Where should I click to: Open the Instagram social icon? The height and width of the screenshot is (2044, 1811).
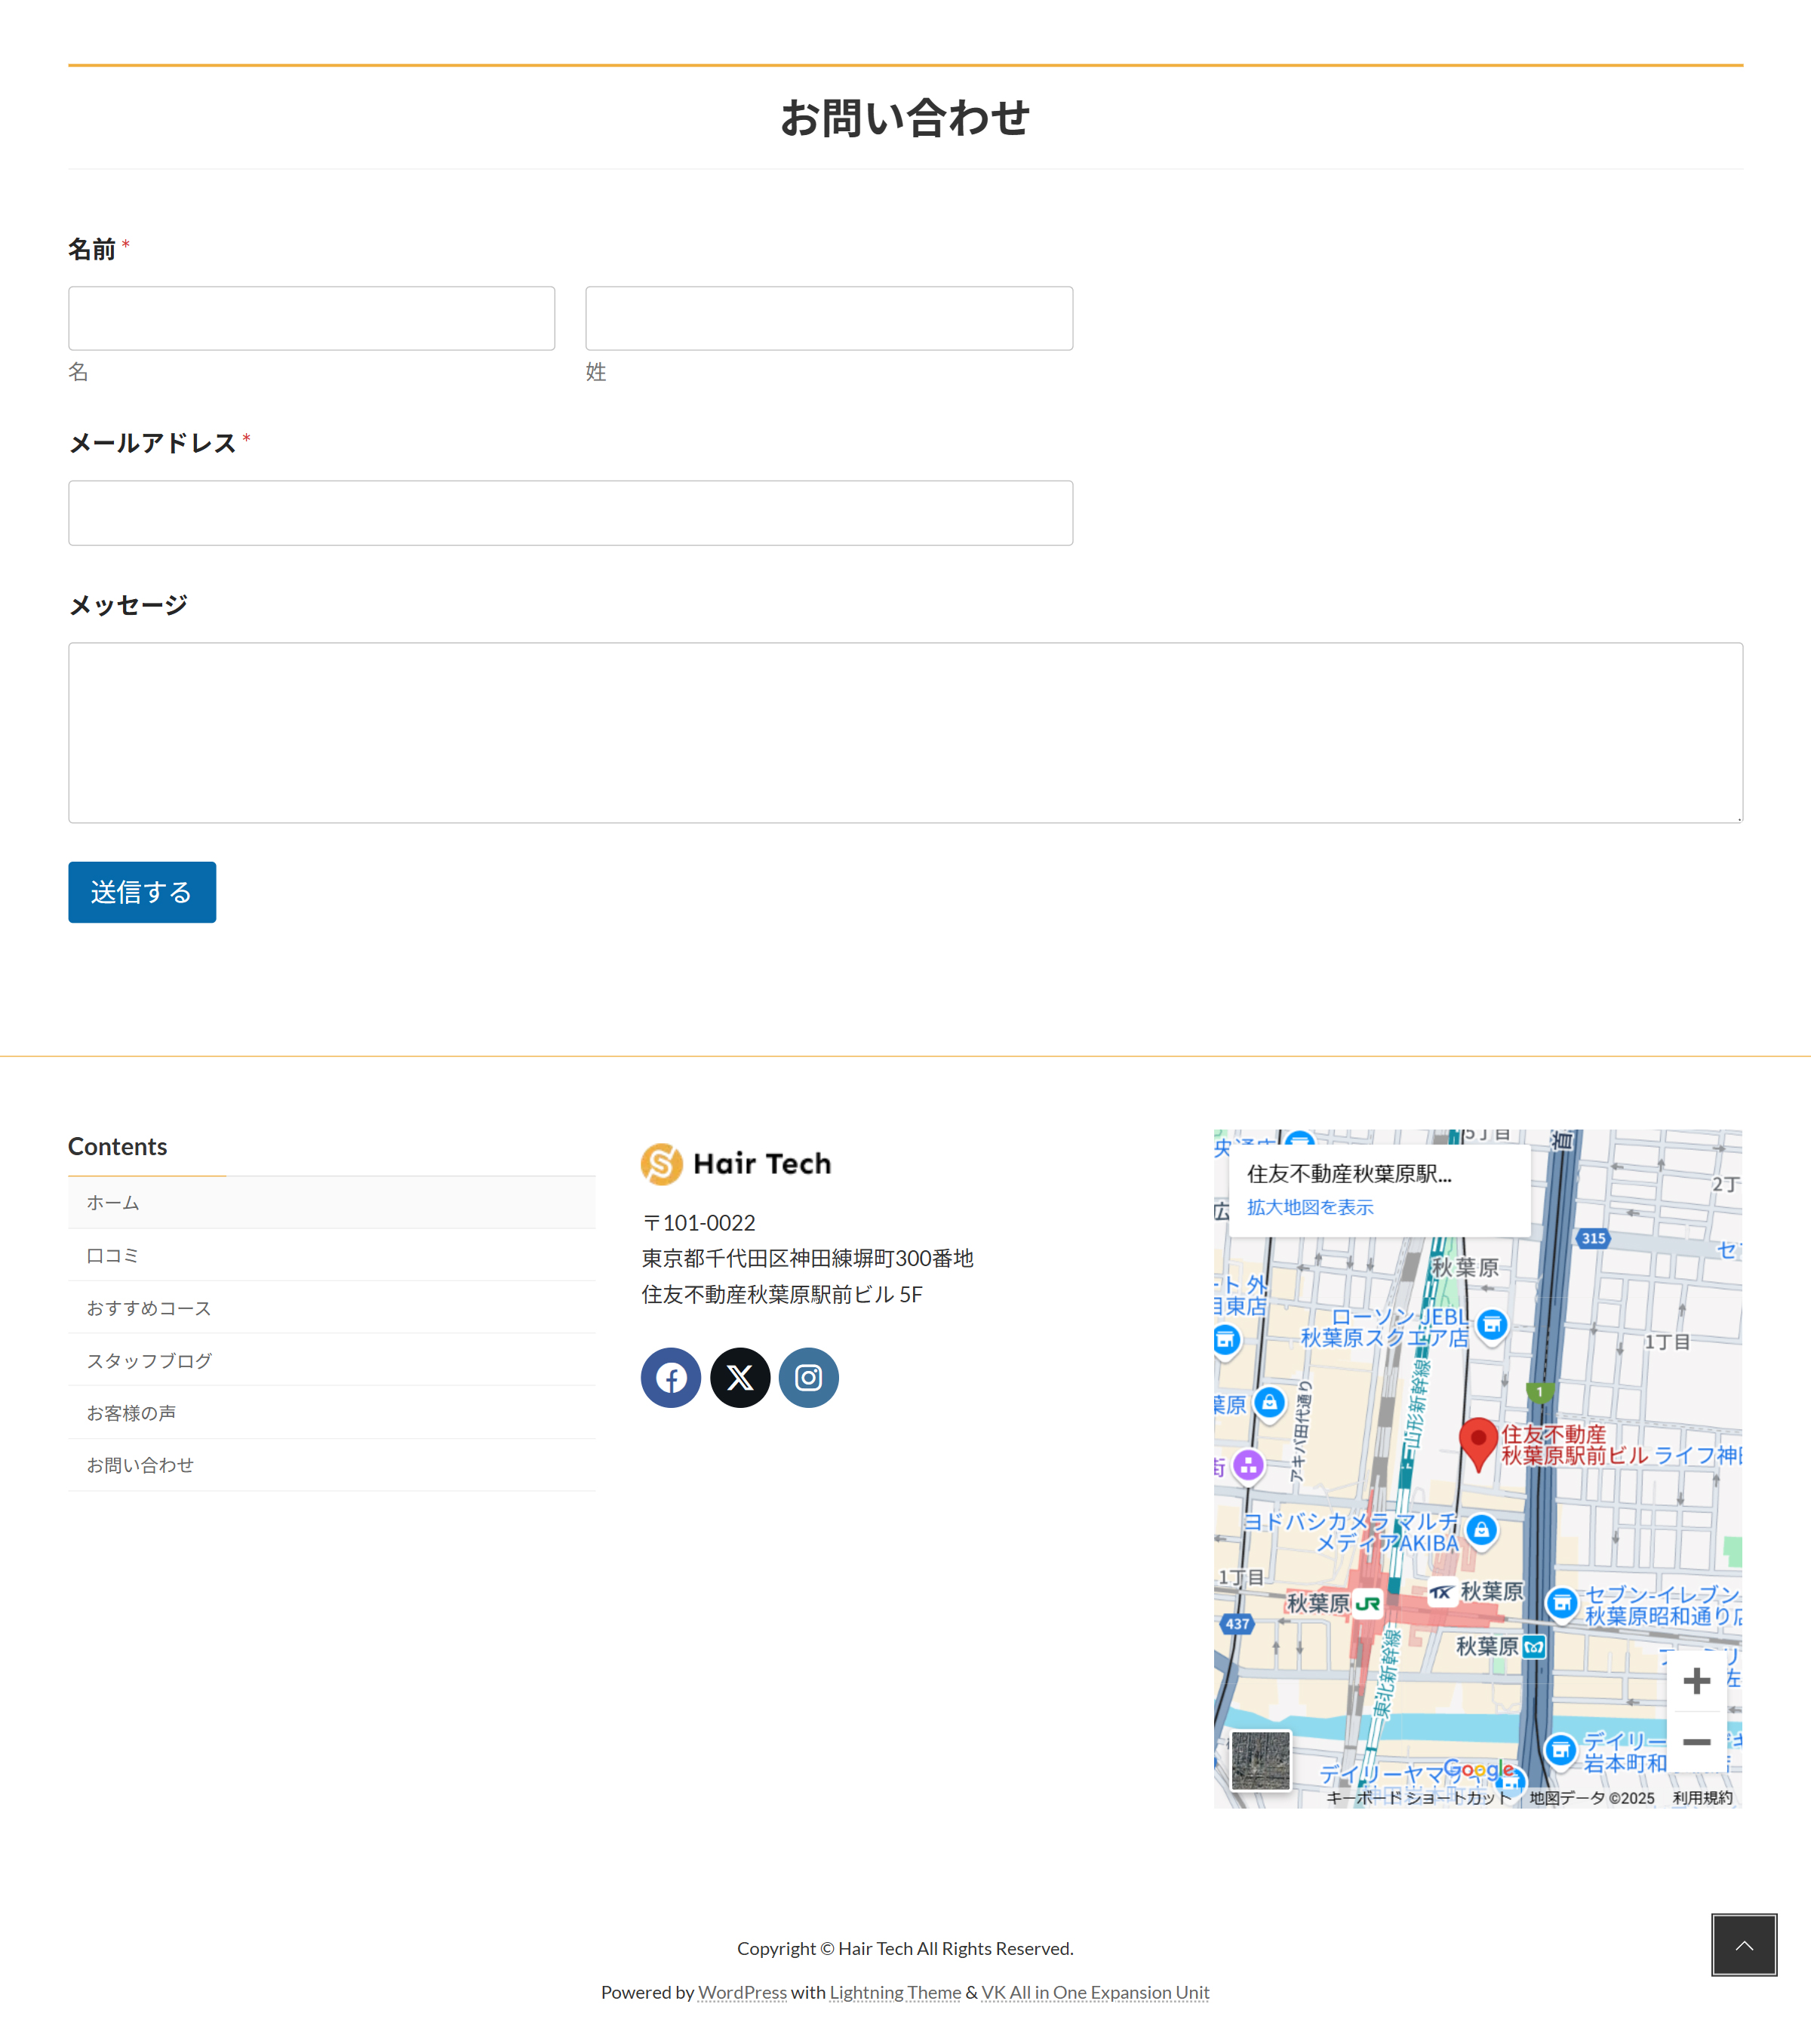tap(808, 1378)
